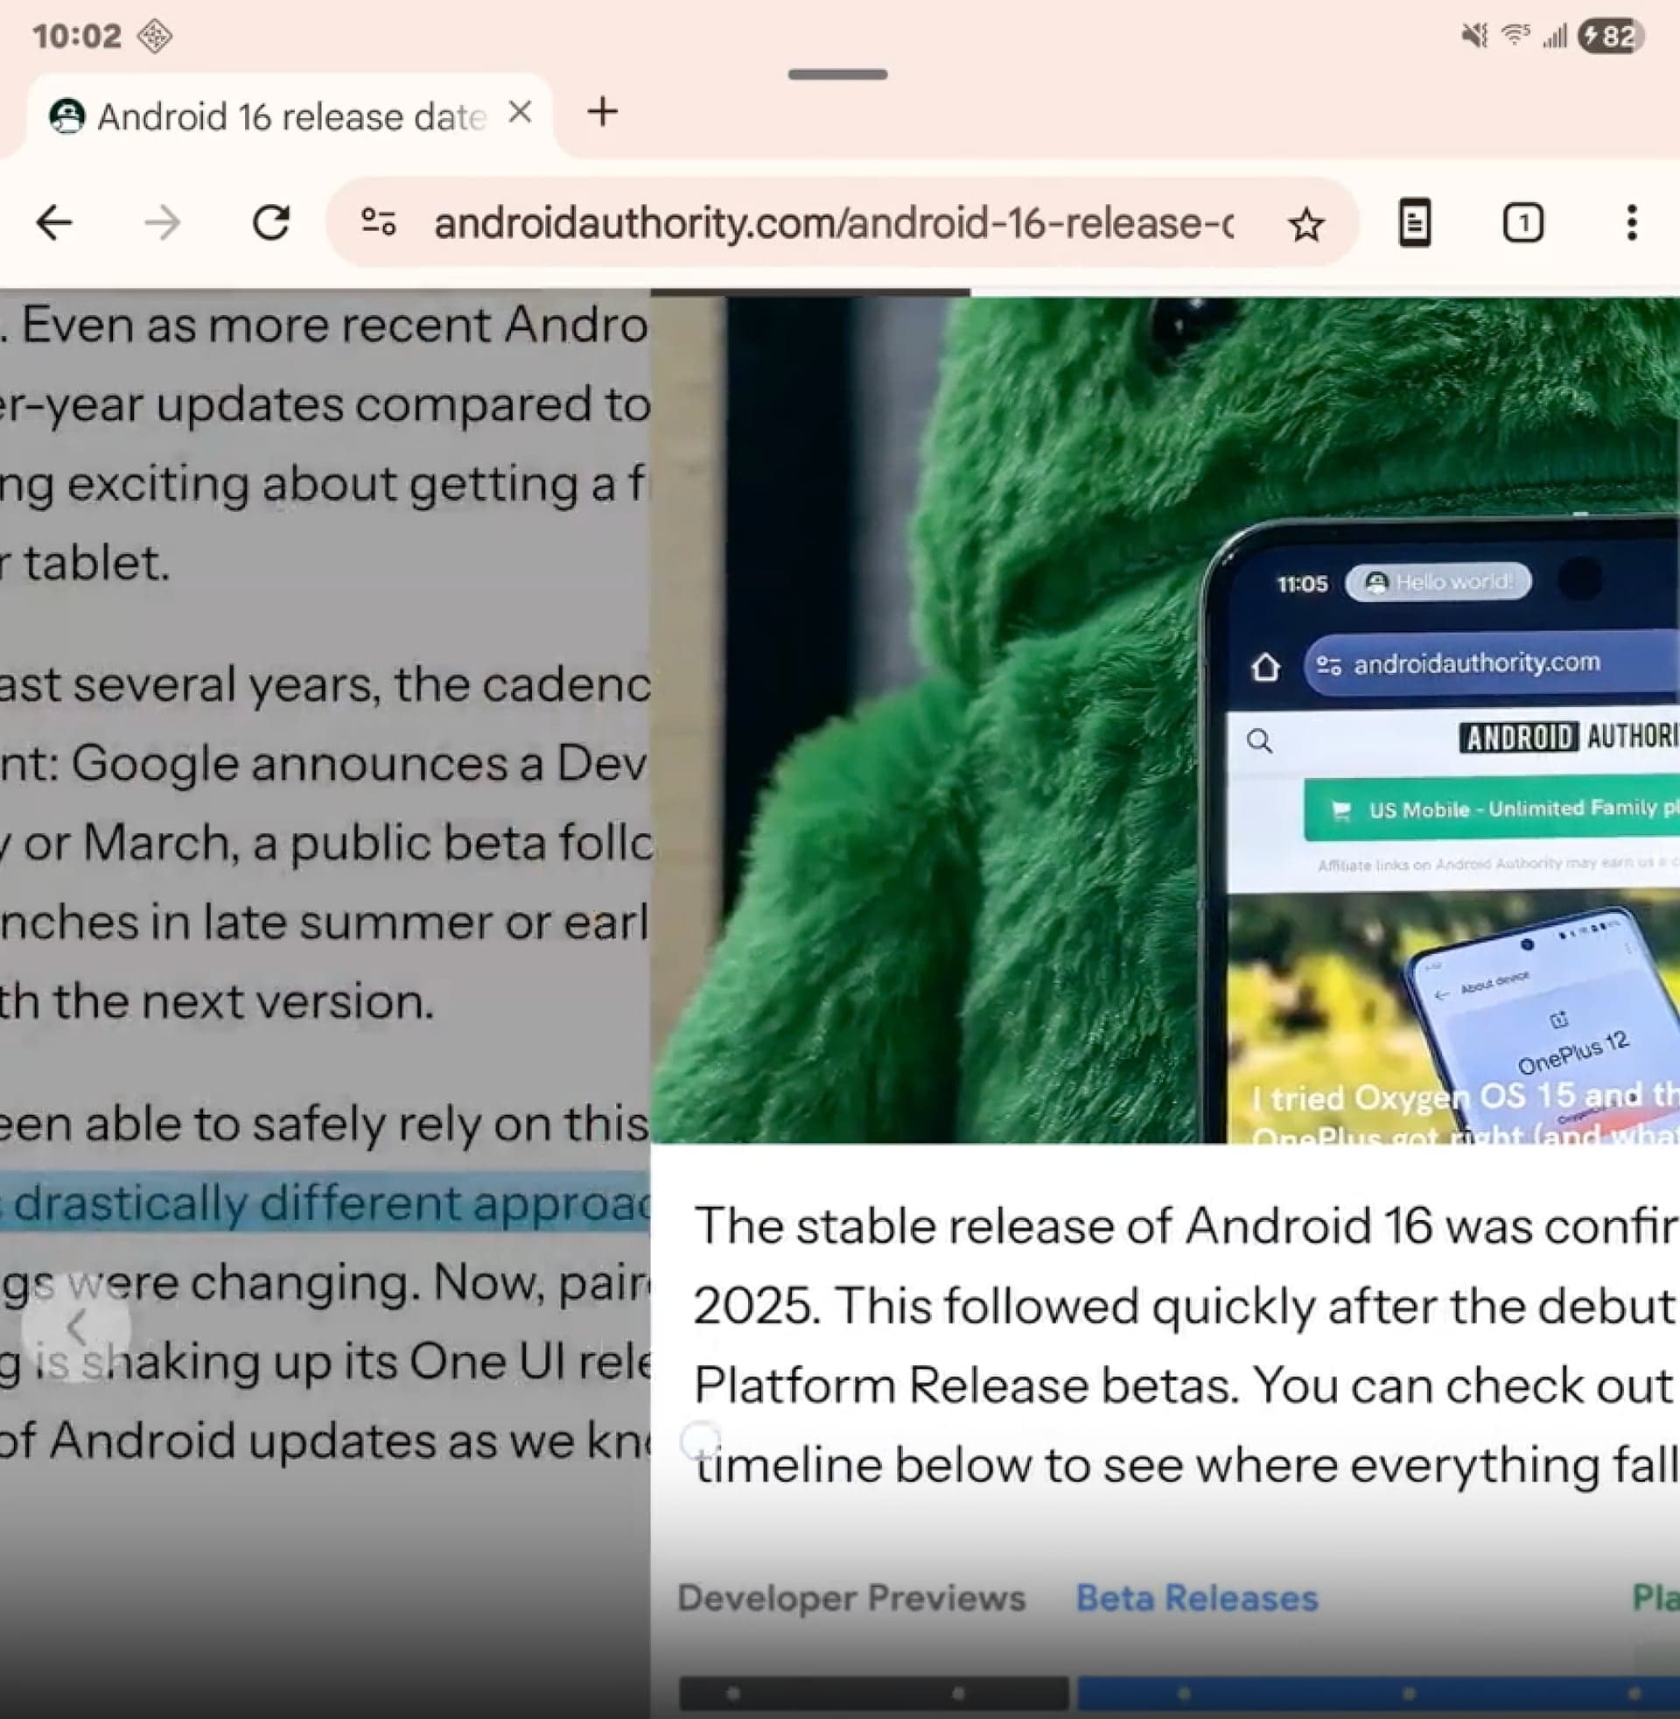
Task: Tap the battery indicator in status bar
Action: pyautogui.click(x=1611, y=36)
